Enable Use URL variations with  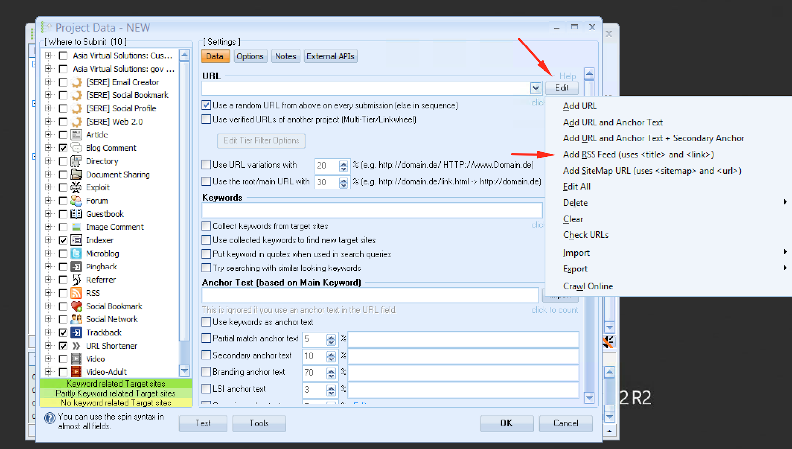click(x=206, y=165)
